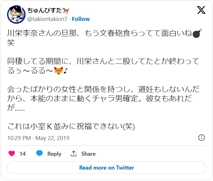Click the bomb emoji in tweet

(197, 33)
